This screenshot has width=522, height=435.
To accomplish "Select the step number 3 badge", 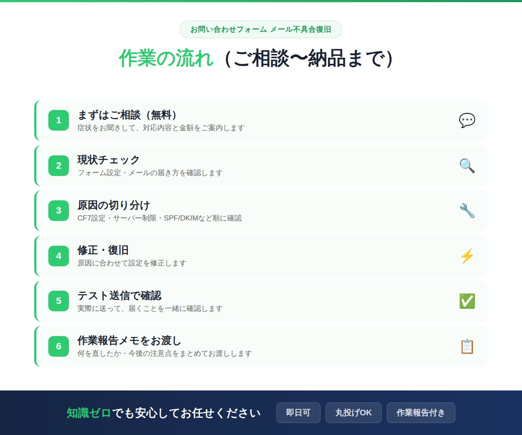I will coord(59,211).
